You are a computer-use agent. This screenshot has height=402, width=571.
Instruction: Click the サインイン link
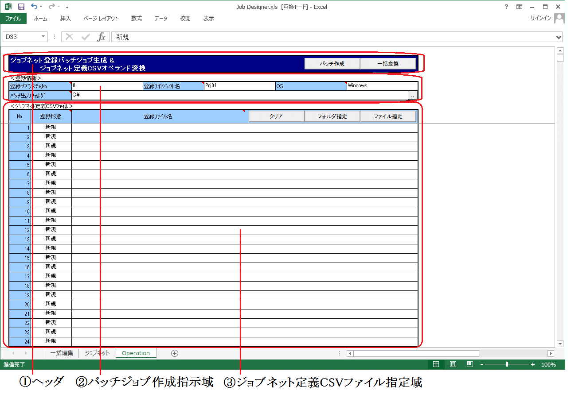tap(540, 18)
